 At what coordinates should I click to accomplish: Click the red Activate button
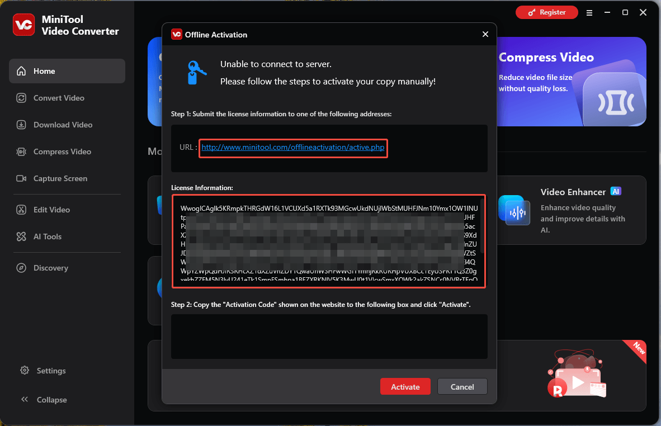click(405, 386)
